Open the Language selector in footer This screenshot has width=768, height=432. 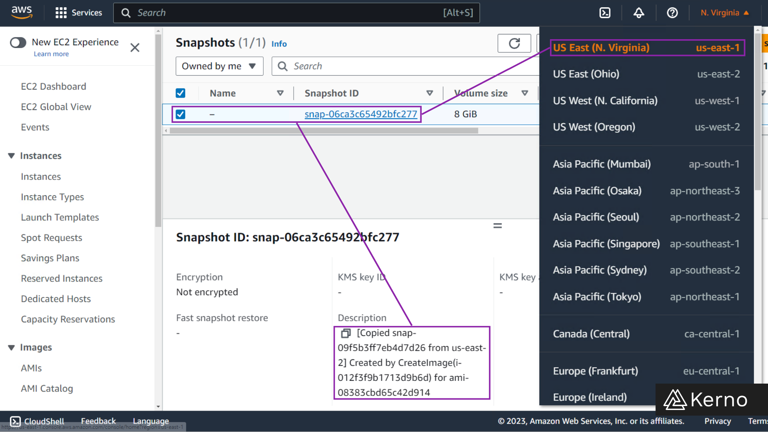coord(151,421)
